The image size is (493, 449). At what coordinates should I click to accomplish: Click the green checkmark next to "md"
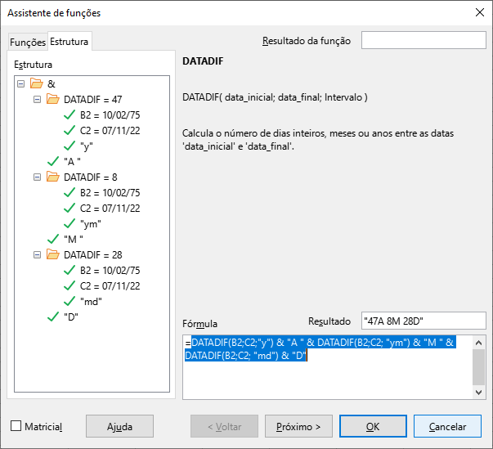[x=69, y=301]
